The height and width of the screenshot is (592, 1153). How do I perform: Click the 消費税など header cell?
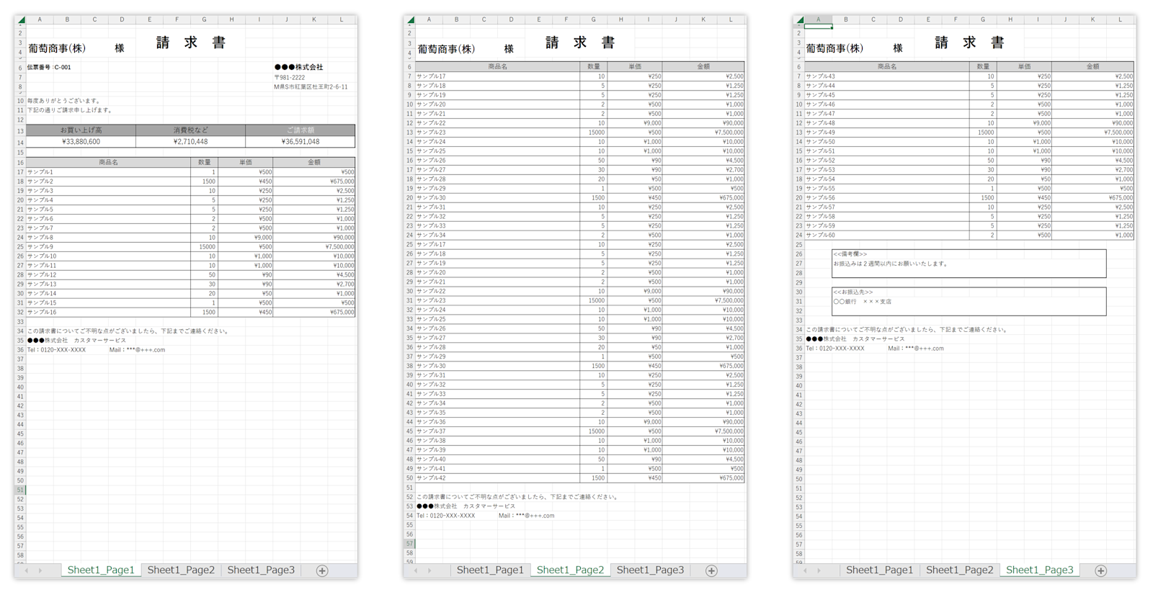point(190,130)
